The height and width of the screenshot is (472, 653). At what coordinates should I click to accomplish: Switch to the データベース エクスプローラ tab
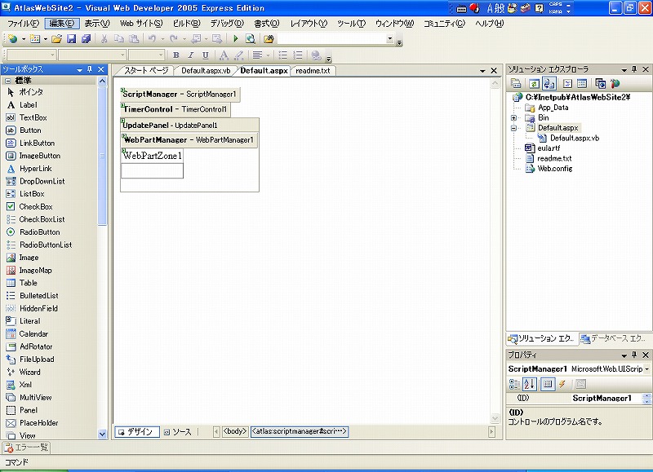tap(614, 339)
